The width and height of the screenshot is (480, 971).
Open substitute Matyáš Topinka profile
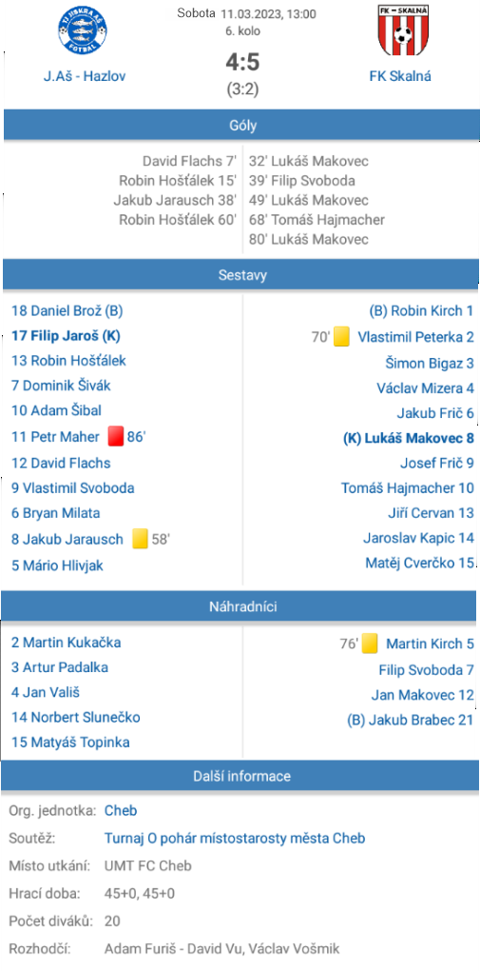coord(70,742)
